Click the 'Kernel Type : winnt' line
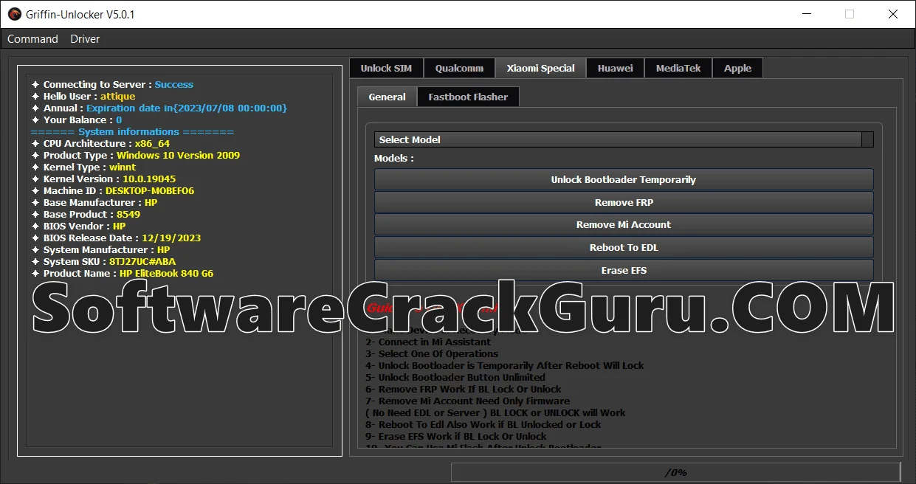The width and height of the screenshot is (916, 484). pos(83,167)
